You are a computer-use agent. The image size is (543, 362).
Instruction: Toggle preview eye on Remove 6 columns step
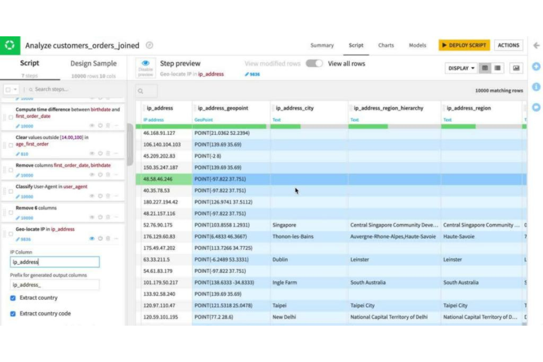[92, 217]
